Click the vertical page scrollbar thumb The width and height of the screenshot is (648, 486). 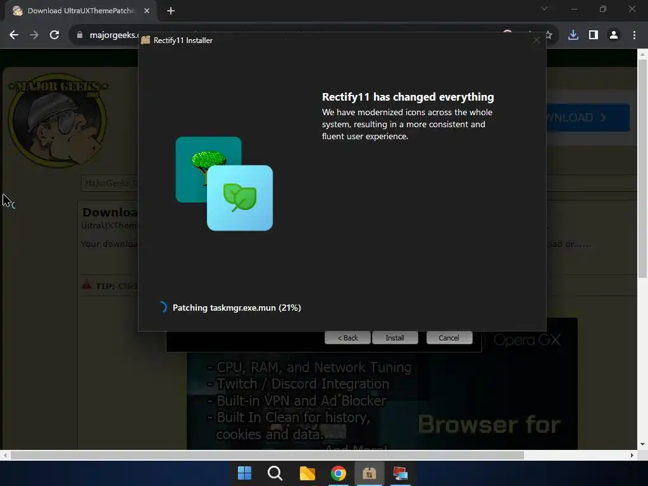[642, 168]
